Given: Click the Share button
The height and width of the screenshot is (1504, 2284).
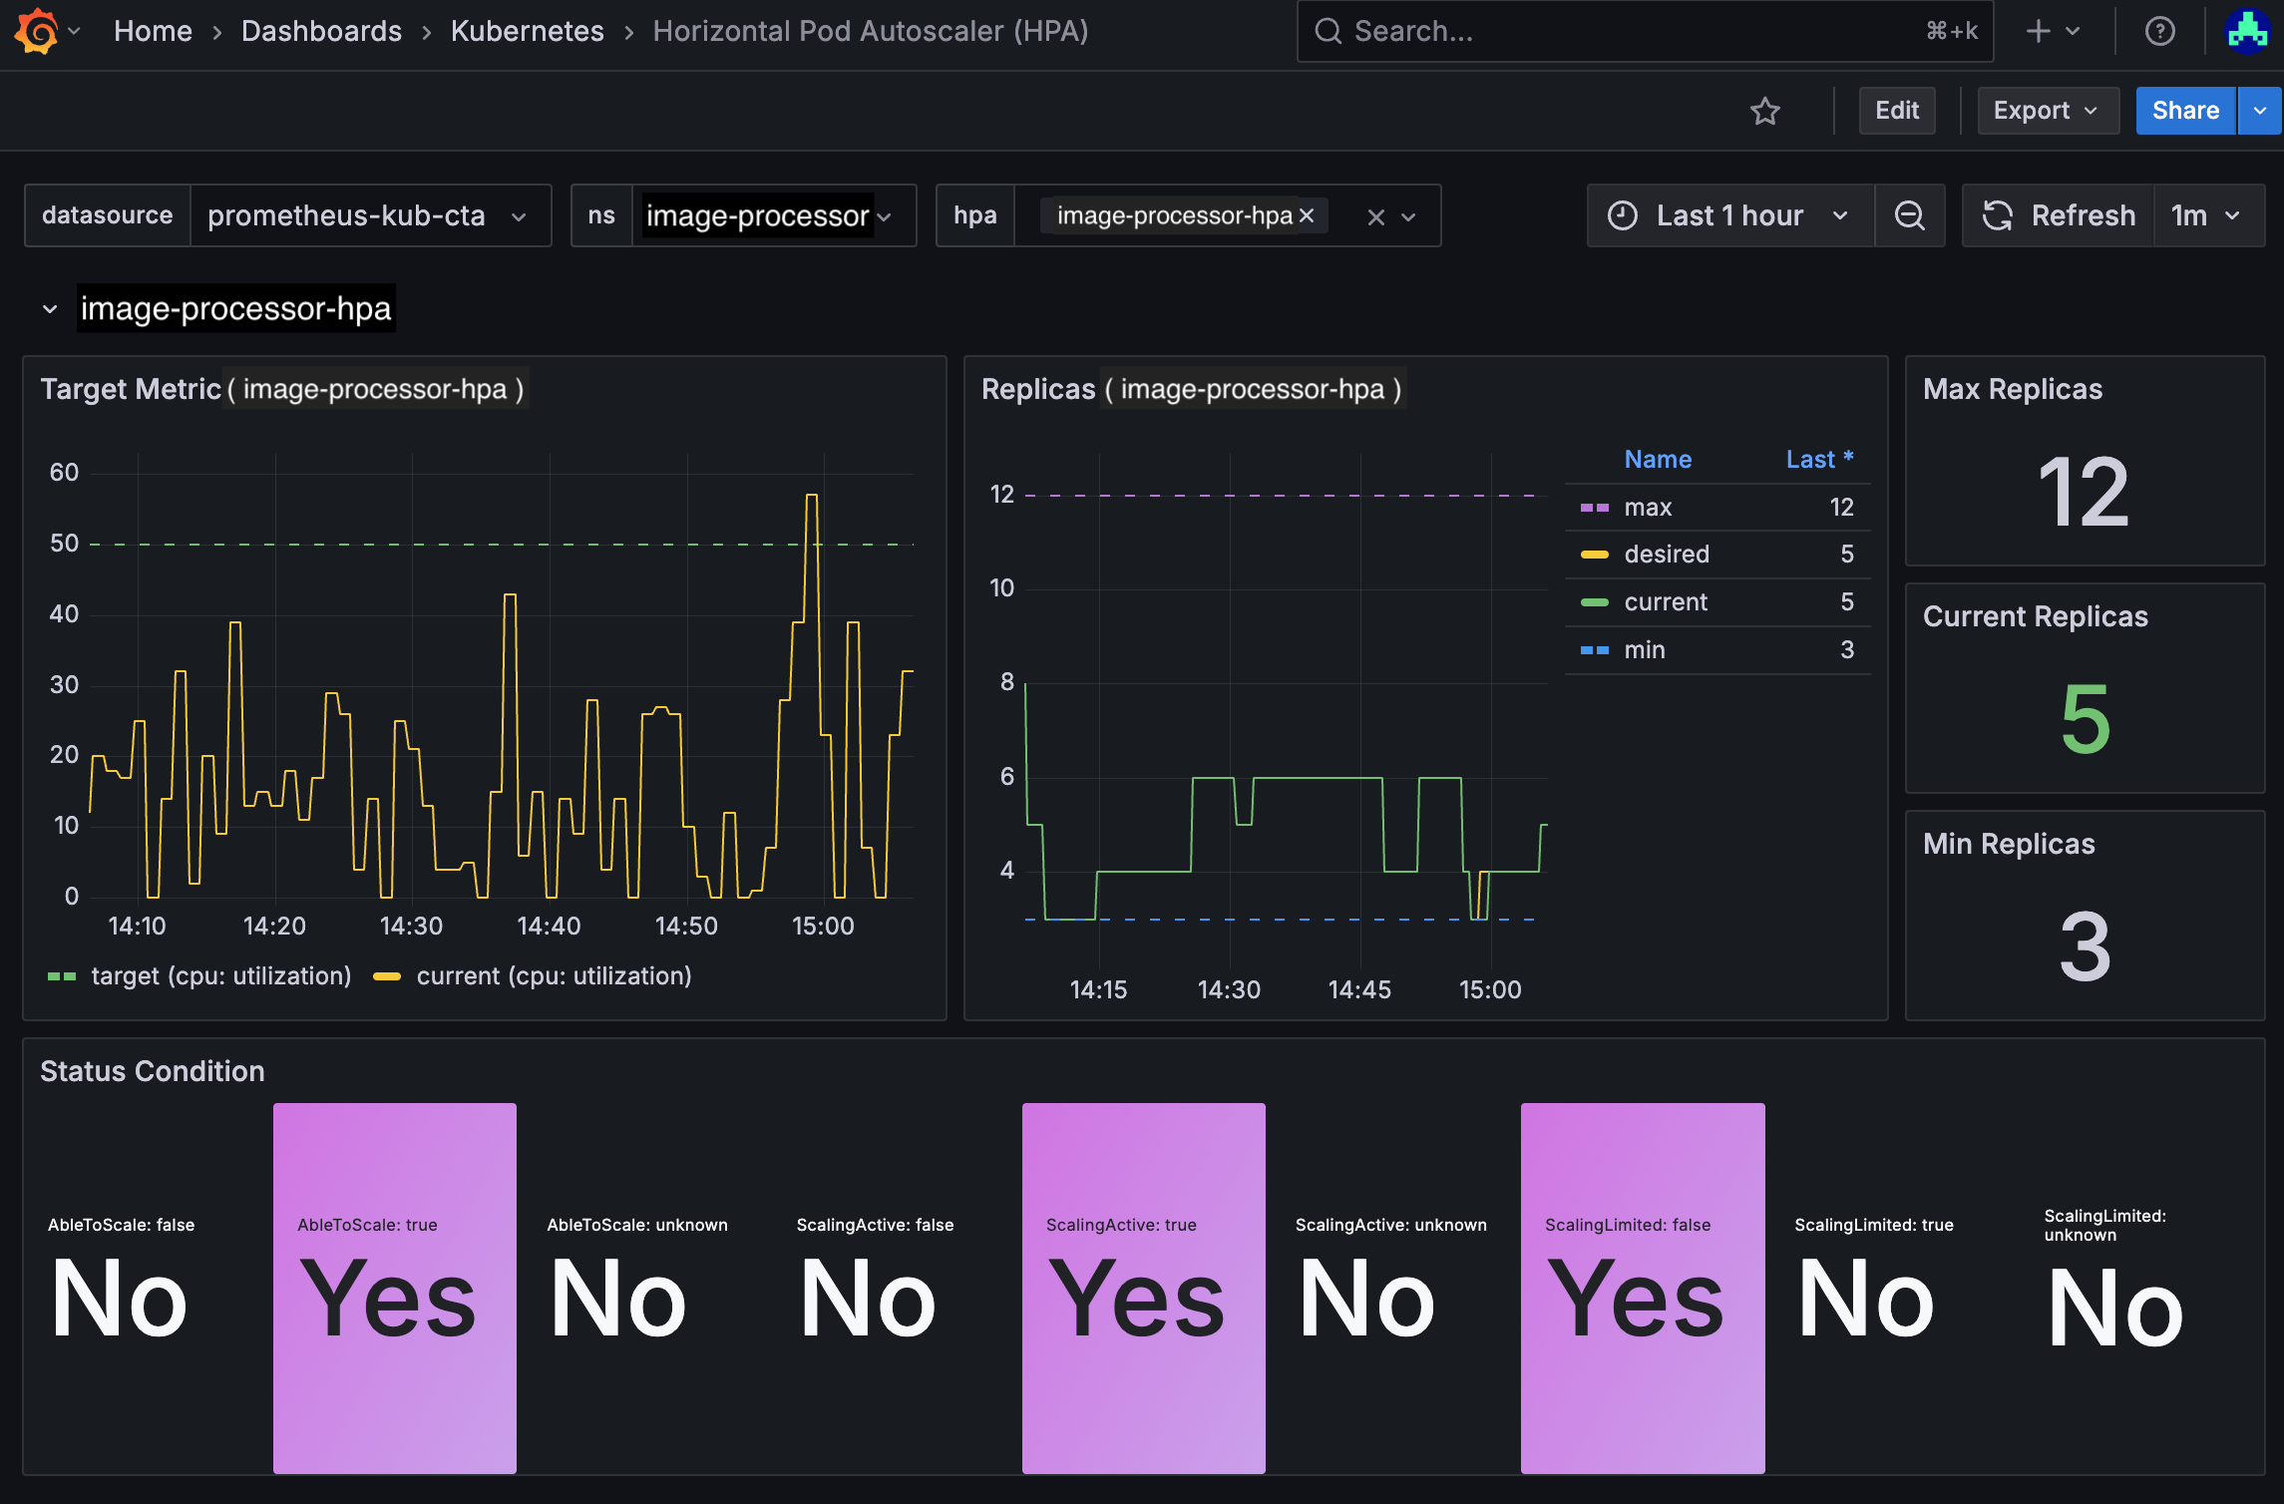Looking at the screenshot, I should tap(2185, 111).
